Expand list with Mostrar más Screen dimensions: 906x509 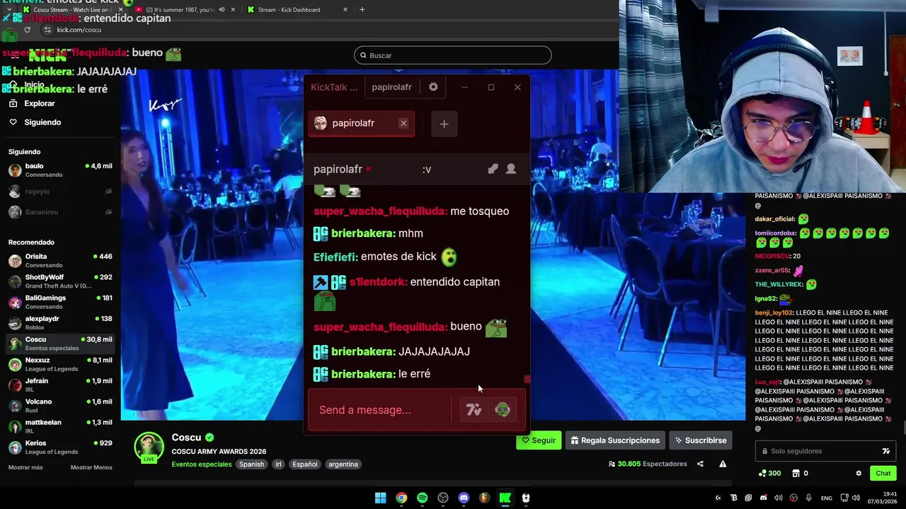[x=25, y=467]
